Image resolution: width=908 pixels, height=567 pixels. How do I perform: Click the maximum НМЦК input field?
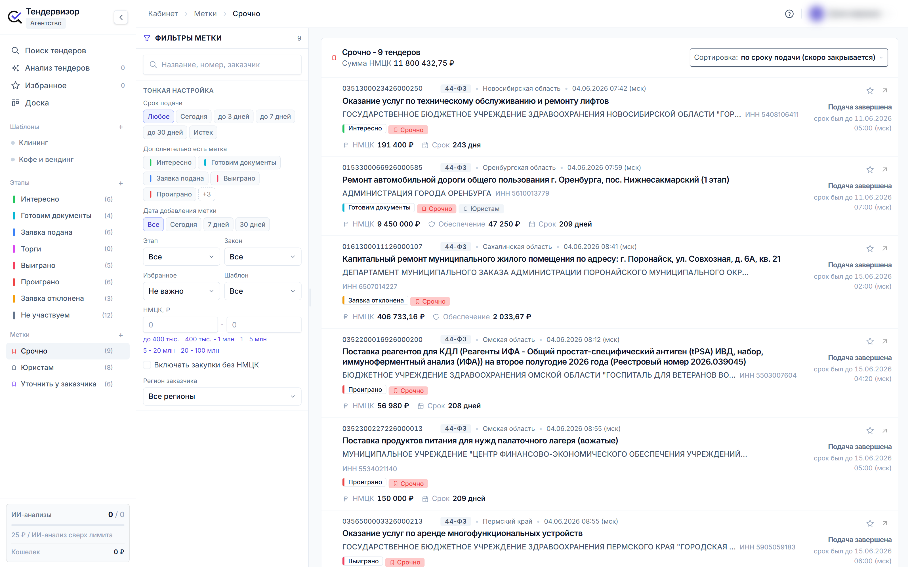(x=264, y=325)
